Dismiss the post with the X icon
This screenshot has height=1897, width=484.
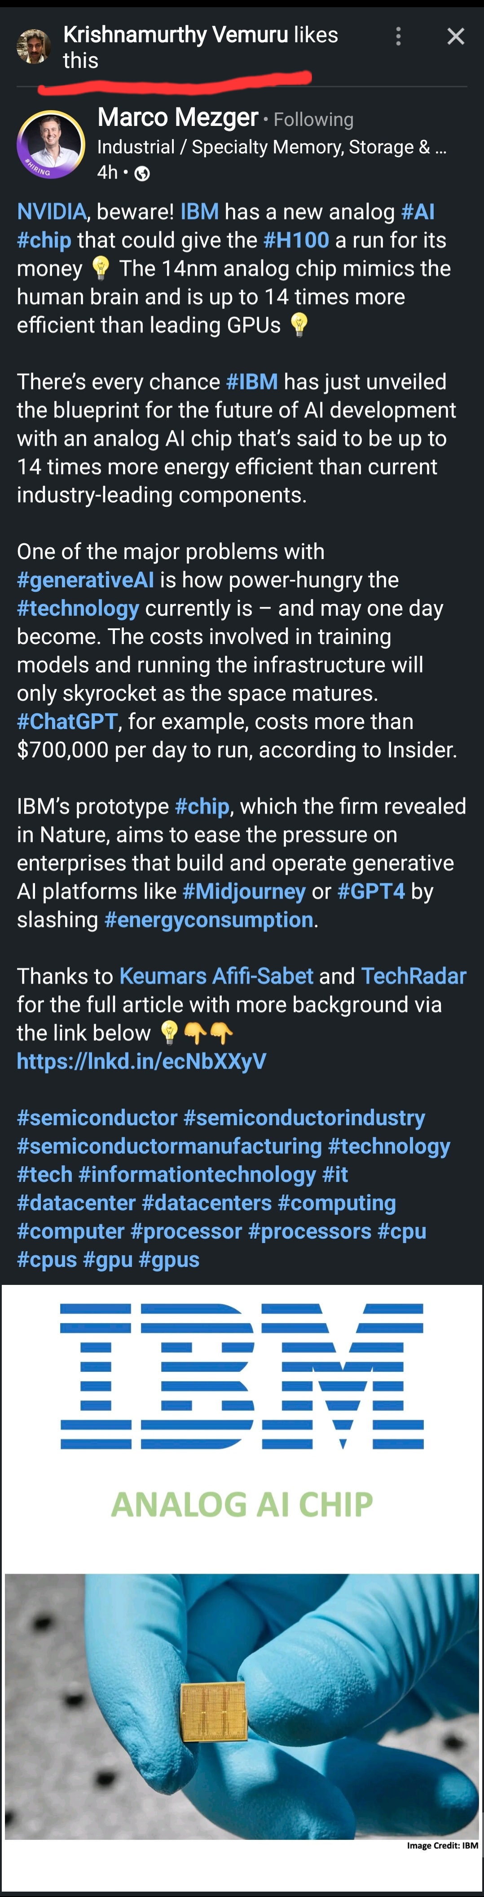[x=455, y=37]
